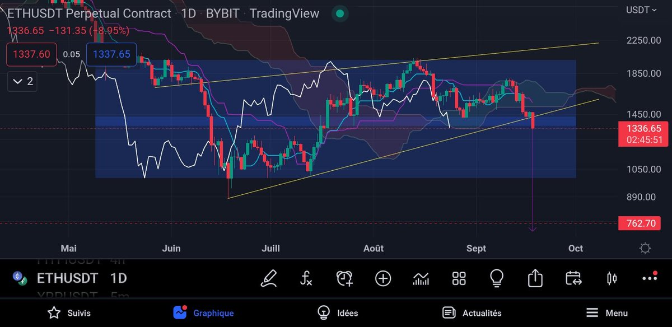Collapse the indicators list with the 2 chevron
Screen dimensions: 672x327
point(21,81)
